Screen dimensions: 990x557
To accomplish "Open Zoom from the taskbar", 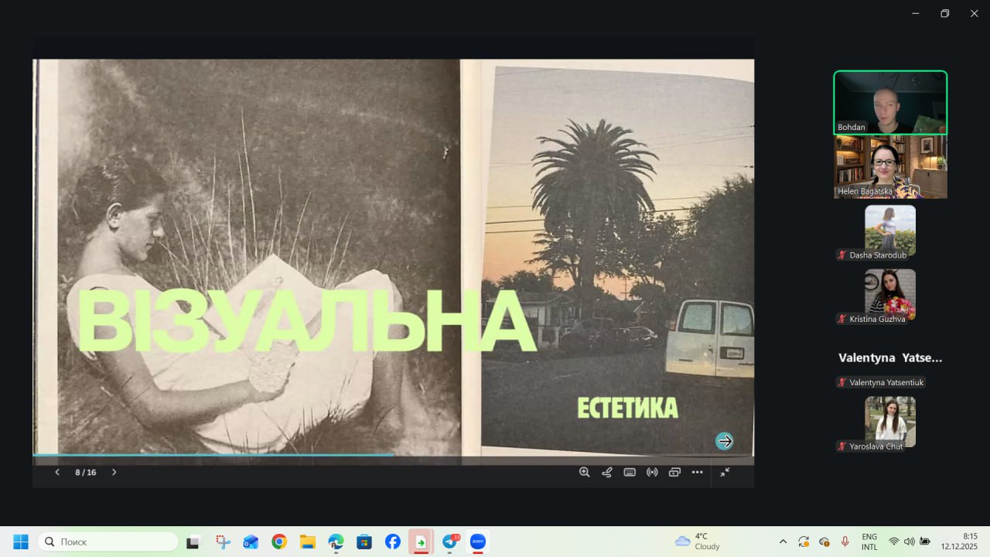I will pyautogui.click(x=478, y=542).
